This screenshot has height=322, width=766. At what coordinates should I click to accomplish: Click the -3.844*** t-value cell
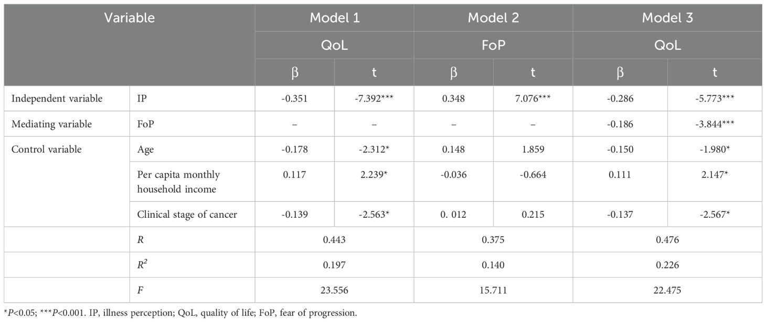[715, 124]
